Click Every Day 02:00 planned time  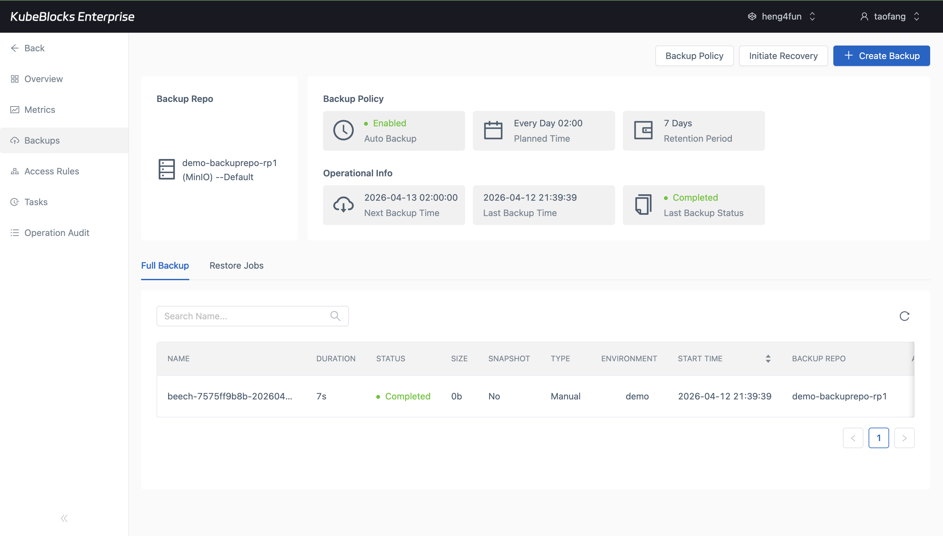tap(548, 123)
